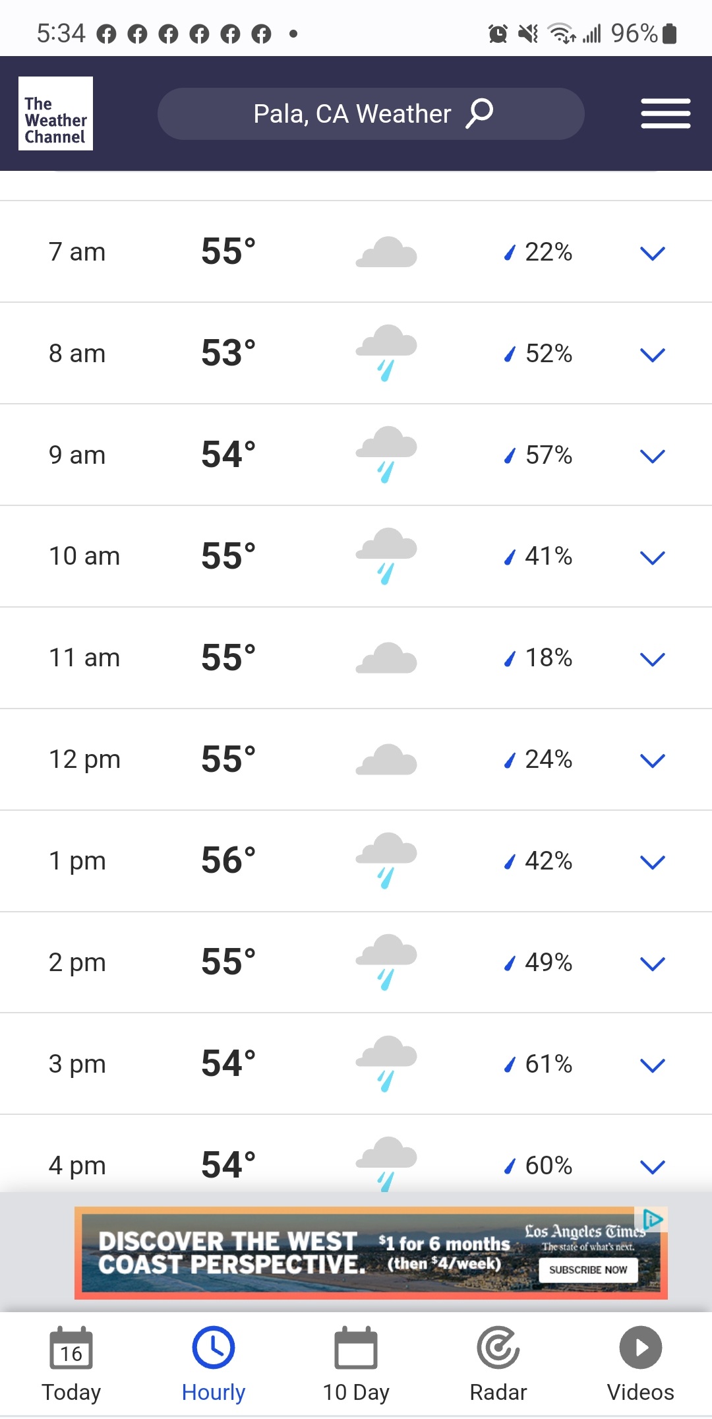Tap the cloudy icon at 11 am
This screenshot has width=712, height=1419.
point(386,658)
